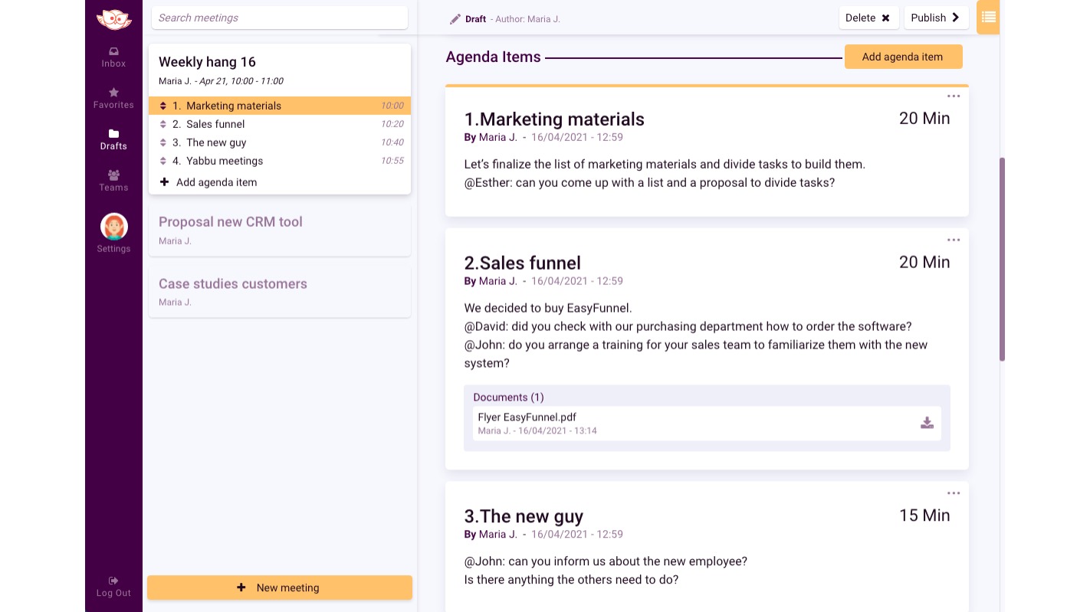The image size is (1090, 612).
Task: Select the Marketing materials agenda row
Action: point(280,106)
